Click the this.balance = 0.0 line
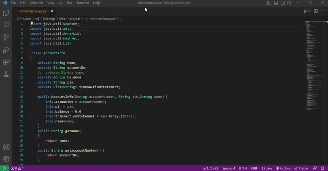This screenshot has height=171, width=328. (x=64, y=111)
